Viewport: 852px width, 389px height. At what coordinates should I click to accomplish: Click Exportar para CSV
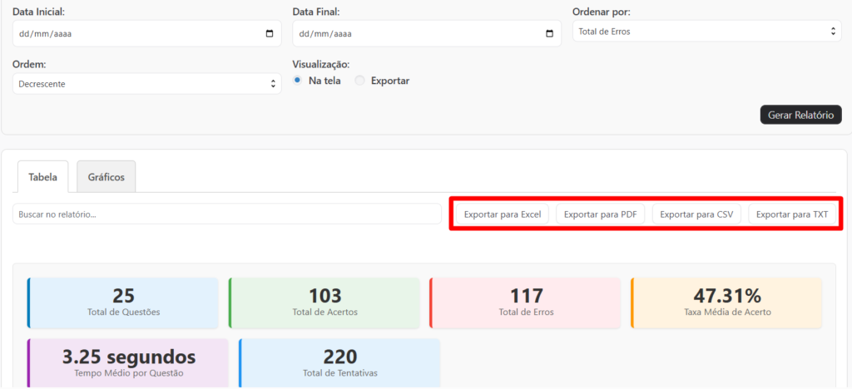pyautogui.click(x=696, y=214)
